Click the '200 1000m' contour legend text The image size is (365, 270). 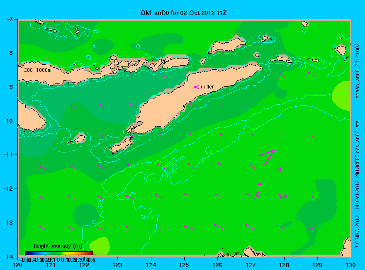pos(38,70)
